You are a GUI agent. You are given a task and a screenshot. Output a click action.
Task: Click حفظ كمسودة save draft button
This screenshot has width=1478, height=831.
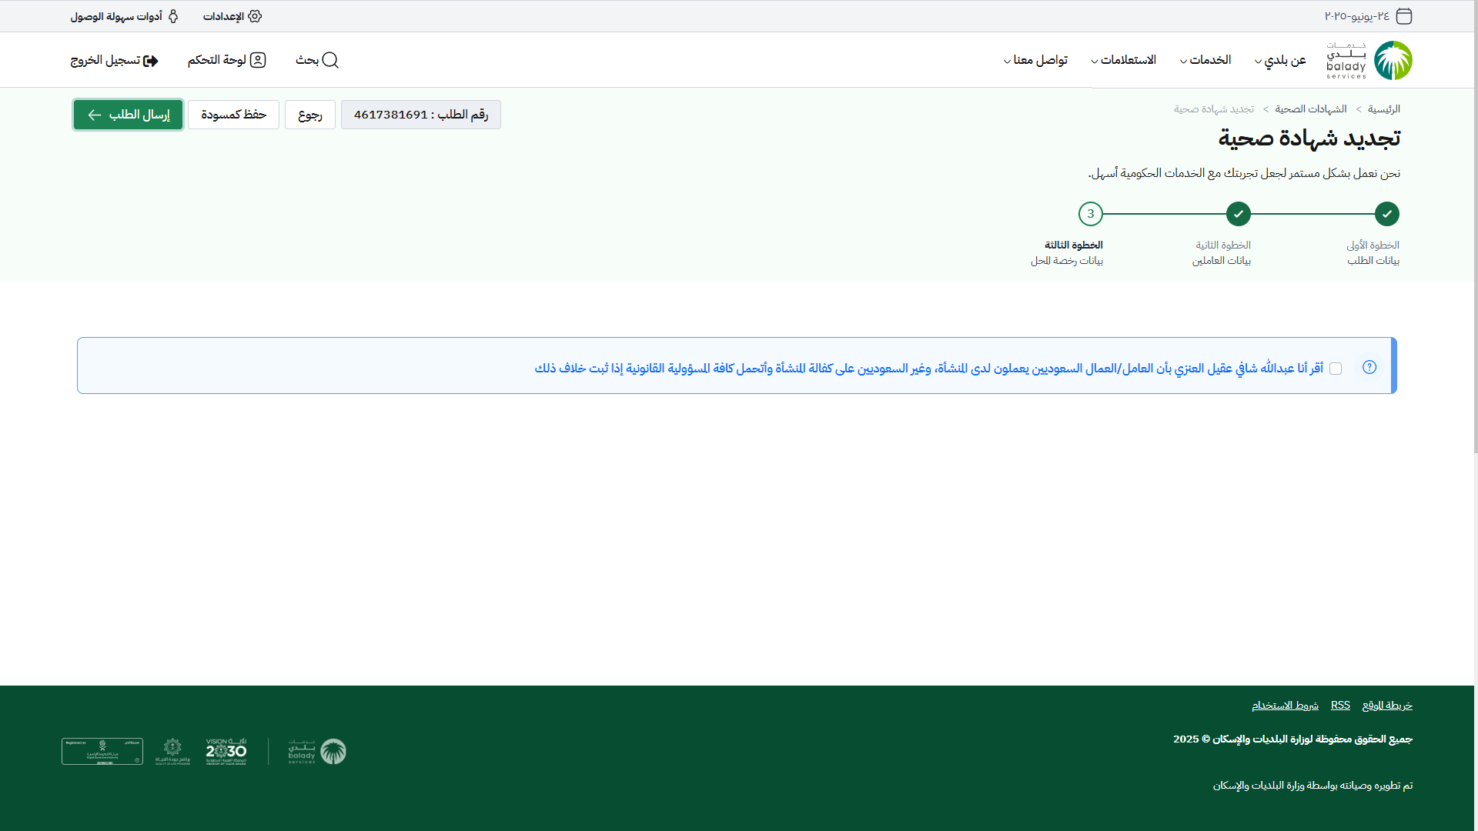click(233, 115)
